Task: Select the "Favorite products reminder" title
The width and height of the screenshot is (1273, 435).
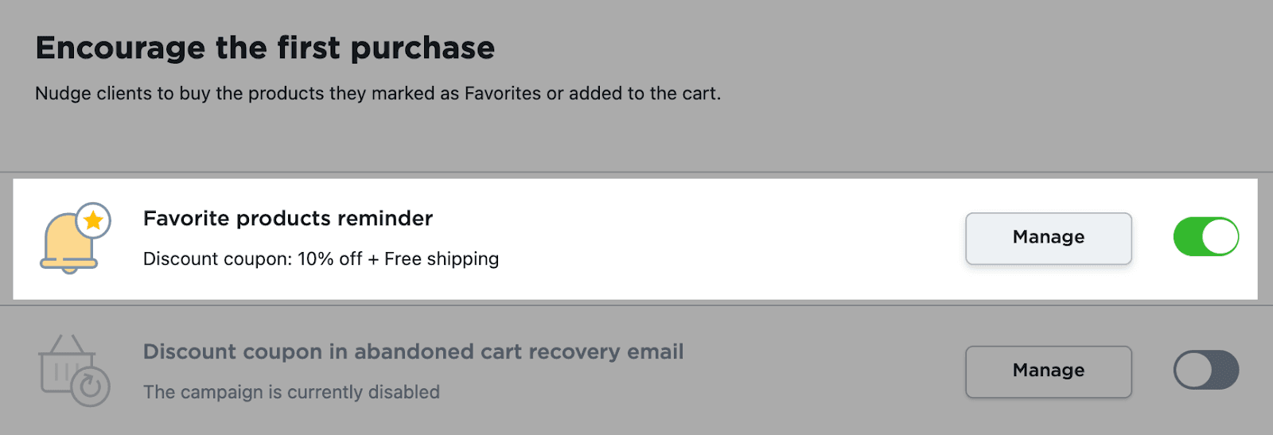Action: coord(288,219)
